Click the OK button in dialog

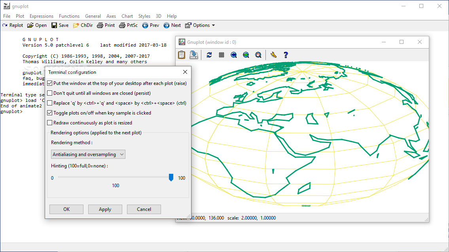(66, 209)
